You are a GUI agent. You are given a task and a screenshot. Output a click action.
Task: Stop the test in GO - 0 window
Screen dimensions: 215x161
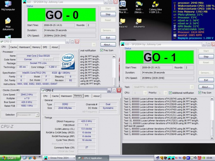click(x=108, y=14)
